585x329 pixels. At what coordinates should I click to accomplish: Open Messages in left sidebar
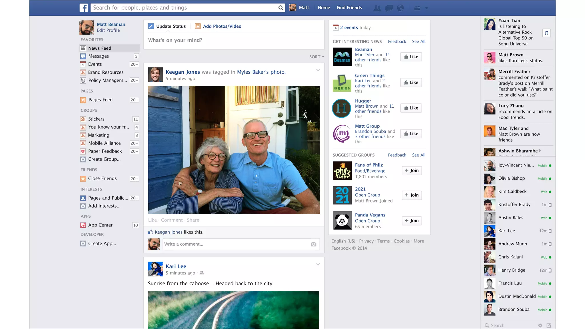(99, 56)
